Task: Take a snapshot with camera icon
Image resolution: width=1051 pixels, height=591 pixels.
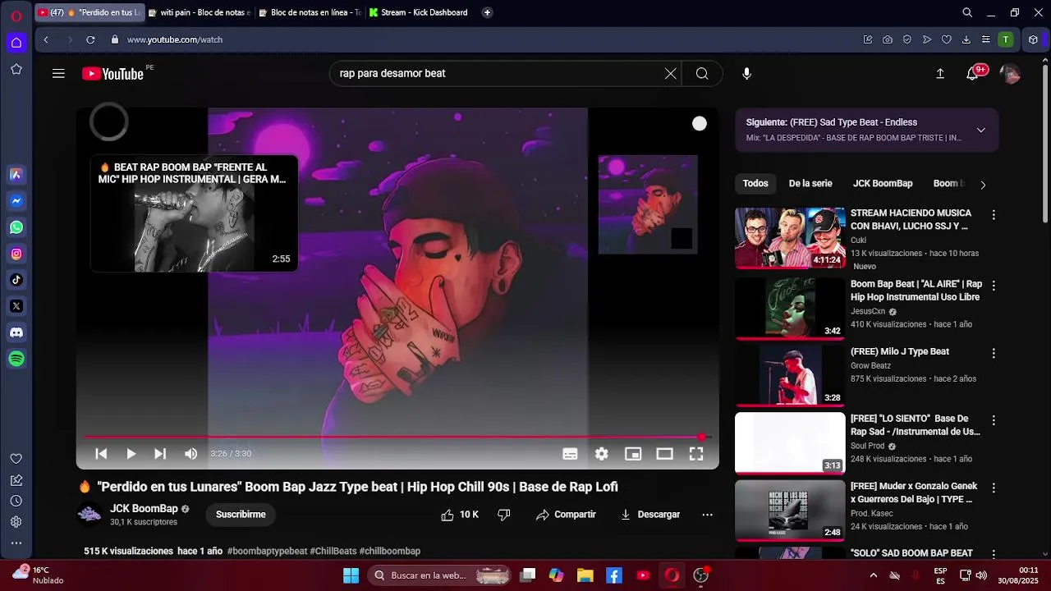Action: [888, 39]
